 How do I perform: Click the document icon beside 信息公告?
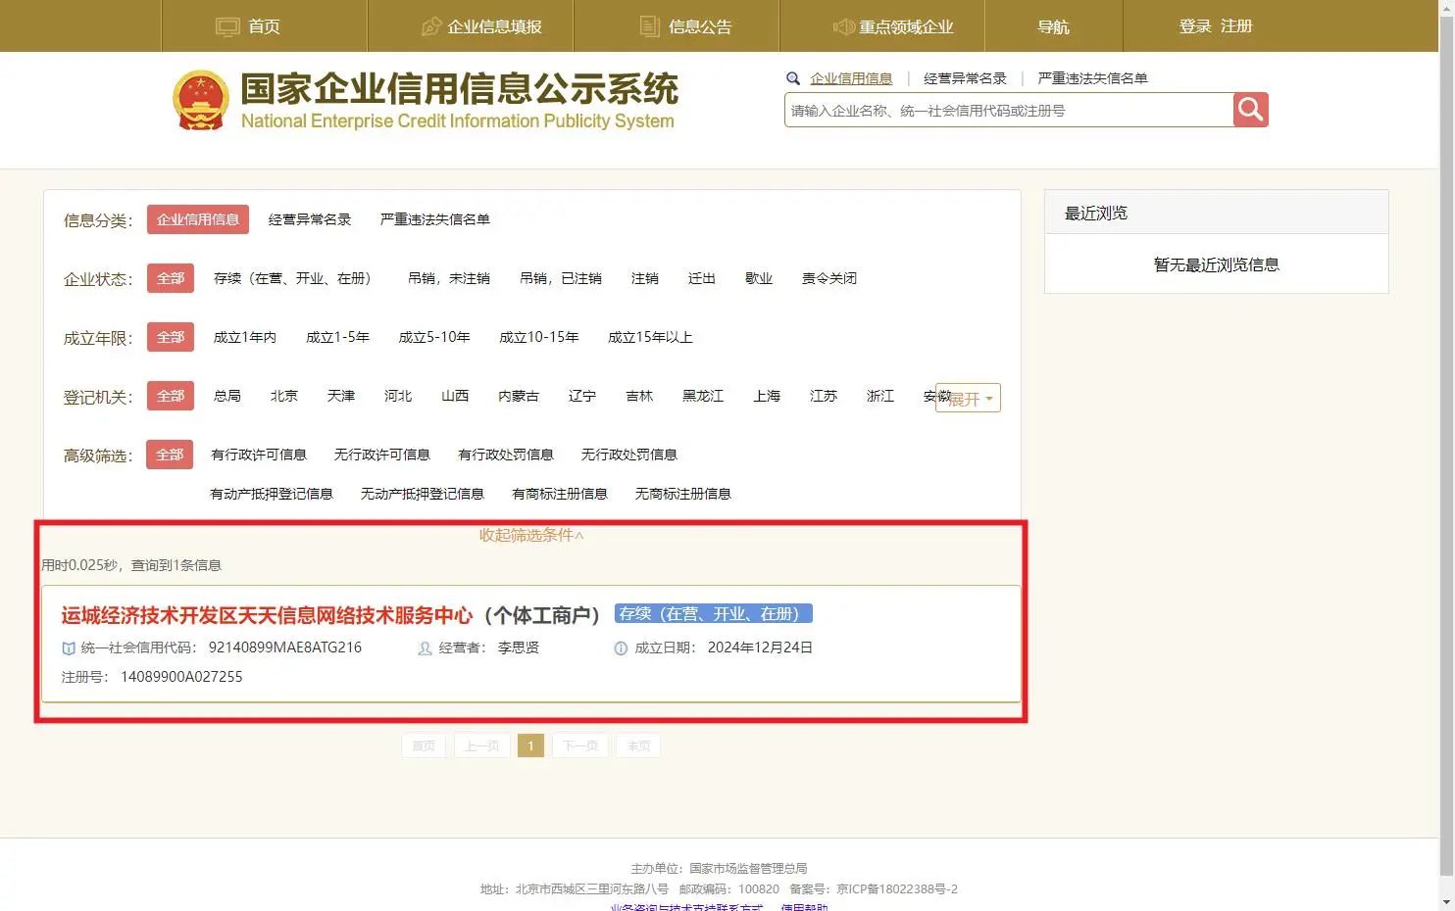tap(649, 26)
